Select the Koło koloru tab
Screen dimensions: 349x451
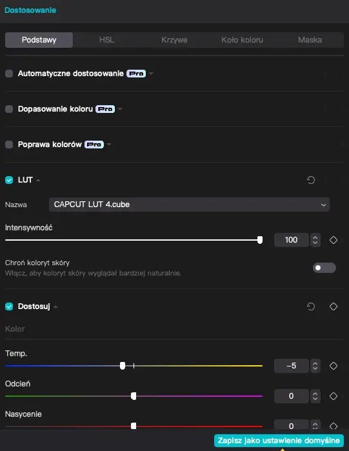(242, 40)
